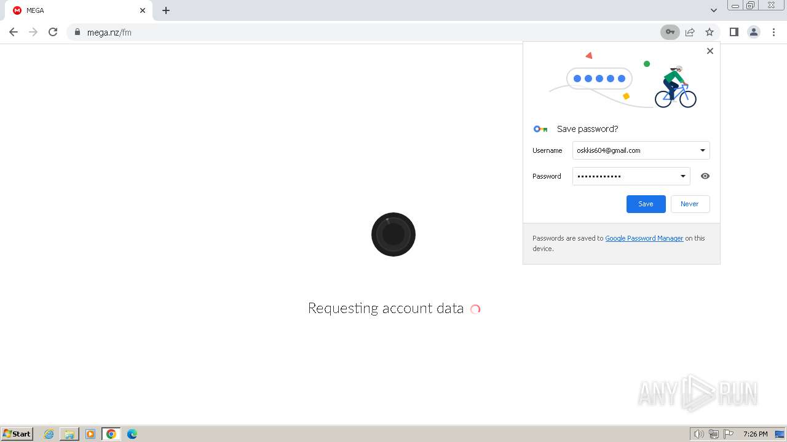The width and height of the screenshot is (787, 442).
Task: Show the desktop button in the tray corner
Action: point(780,434)
